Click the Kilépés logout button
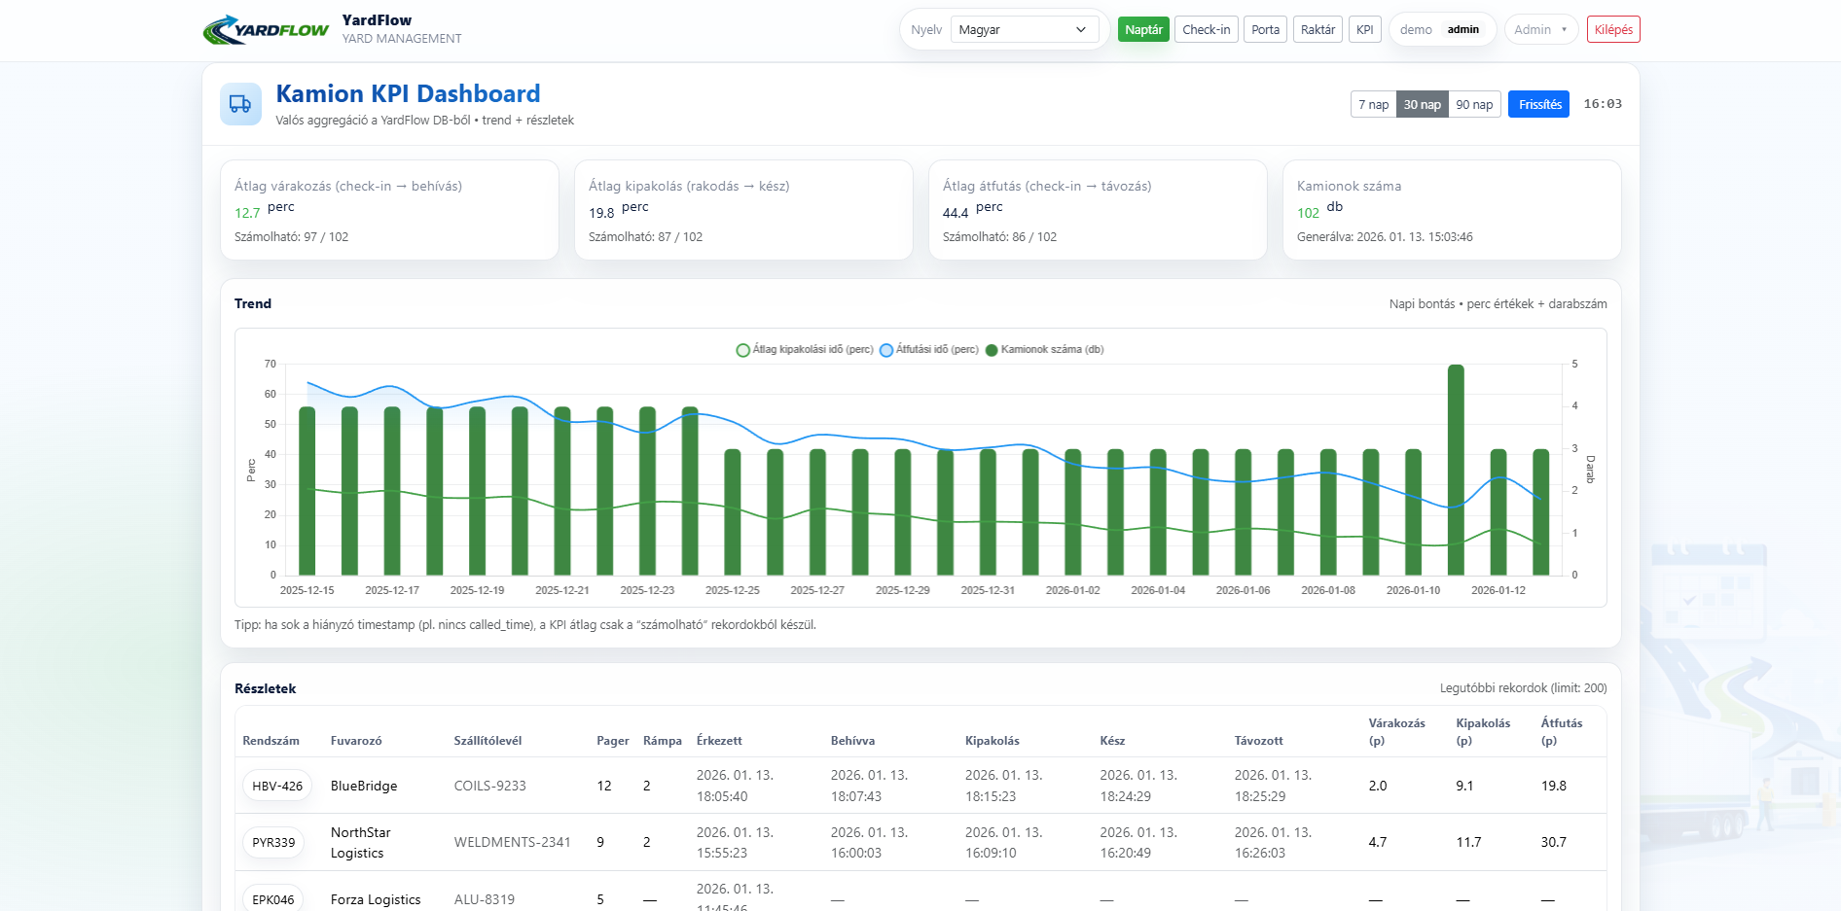The height and width of the screenshot is (911, 1841). (x=1612, y=30)
